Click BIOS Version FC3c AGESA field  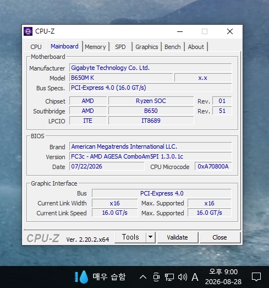click(151, 156)
